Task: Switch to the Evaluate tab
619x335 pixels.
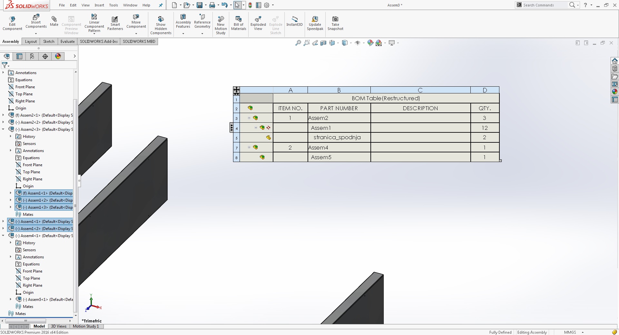Action: pyautogui.click(x=67, y=42)
